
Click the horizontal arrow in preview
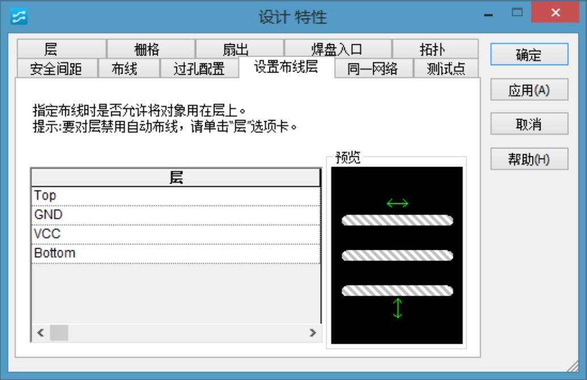pyautogui.click(x=397, y=203)
